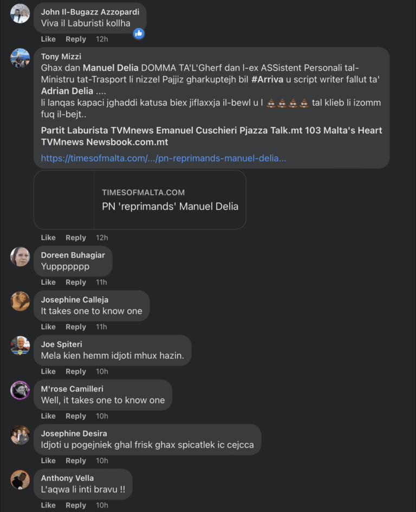Click Josephine Desira's profile photo
Viewport: 416px width, 512px height.
click(20, 435)
